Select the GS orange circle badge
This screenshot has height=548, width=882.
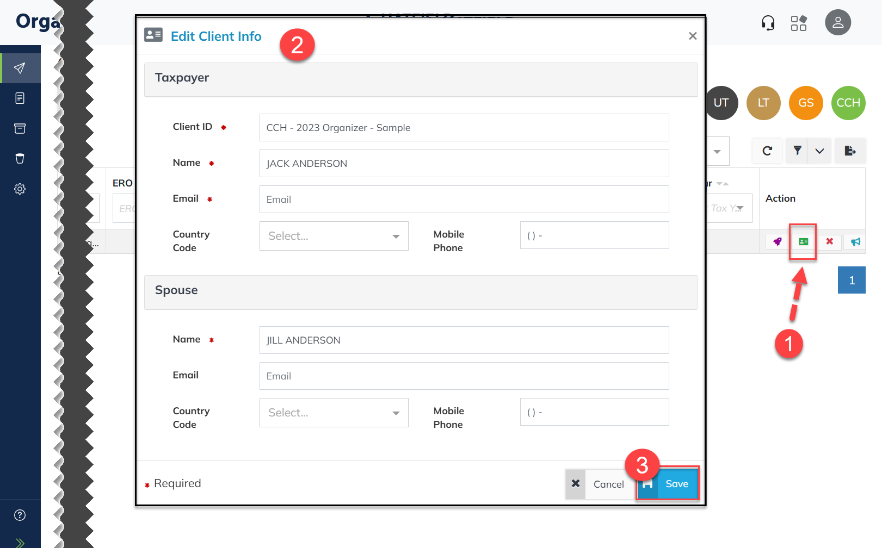click(x=805, y=103)
